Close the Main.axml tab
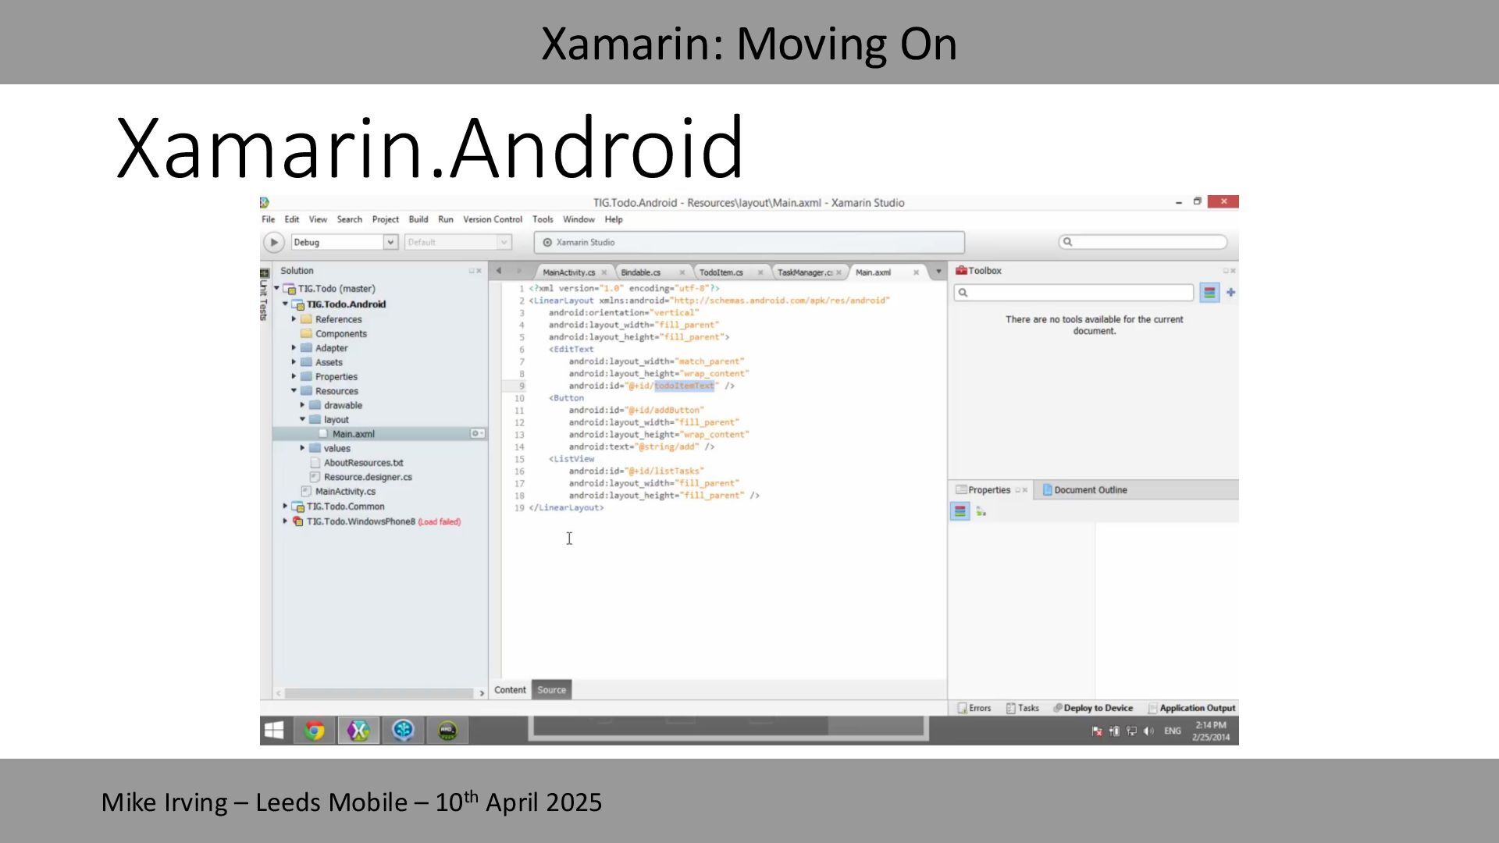This screenshot has width=1499, height=843. (x=916, y=272)
